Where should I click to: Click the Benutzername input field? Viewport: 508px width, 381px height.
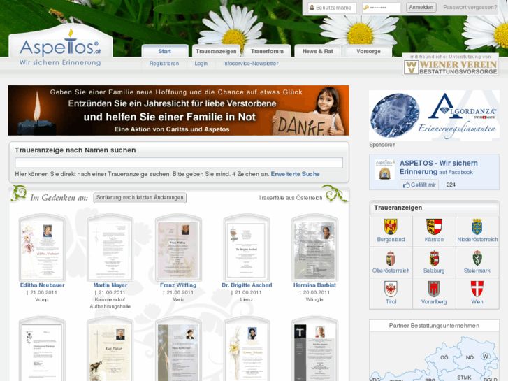point(332,8)
